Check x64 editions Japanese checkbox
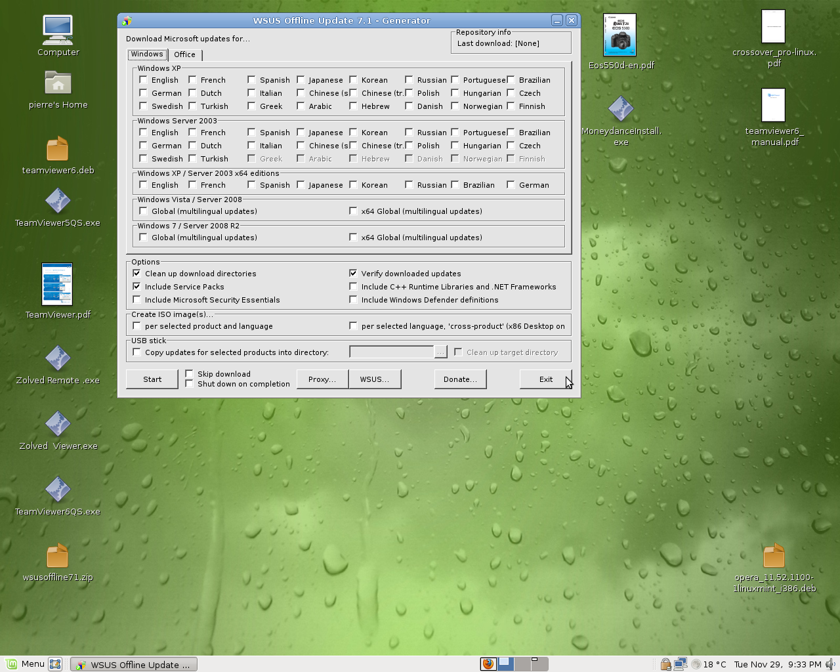 tap(301, 184)
